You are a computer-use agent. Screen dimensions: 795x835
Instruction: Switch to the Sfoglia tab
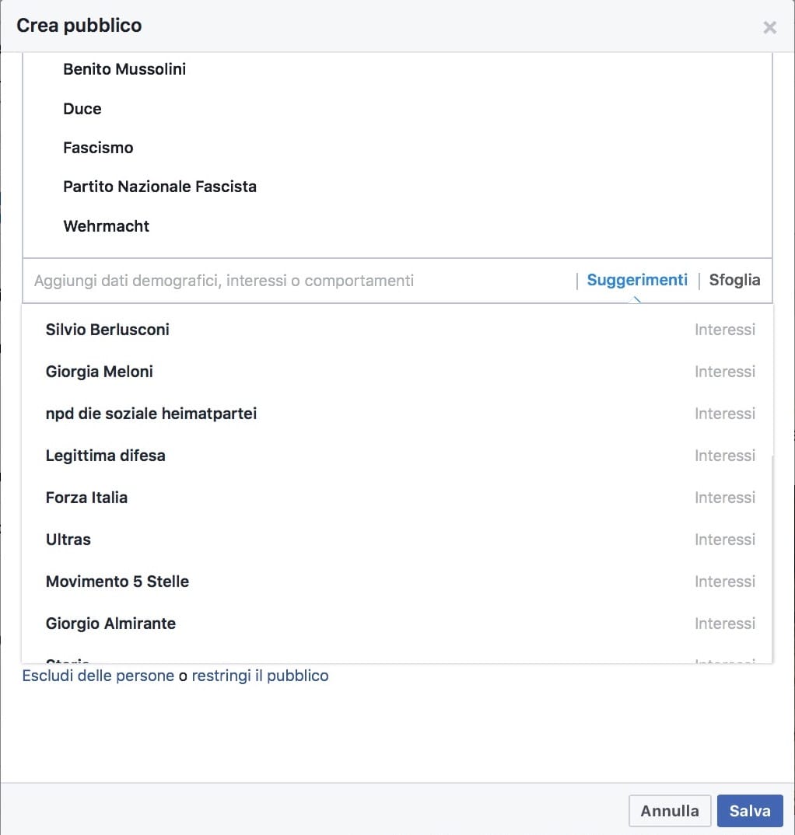coord(734,280)
